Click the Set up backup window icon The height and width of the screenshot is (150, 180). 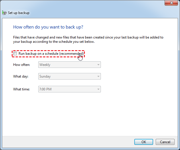[4, 13]
